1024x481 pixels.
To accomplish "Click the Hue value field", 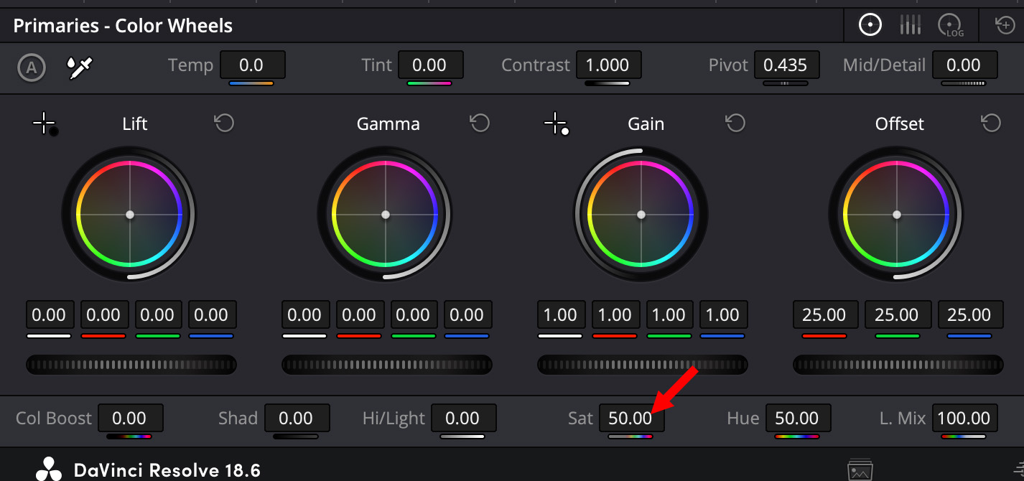I will [x=798, y=418].
